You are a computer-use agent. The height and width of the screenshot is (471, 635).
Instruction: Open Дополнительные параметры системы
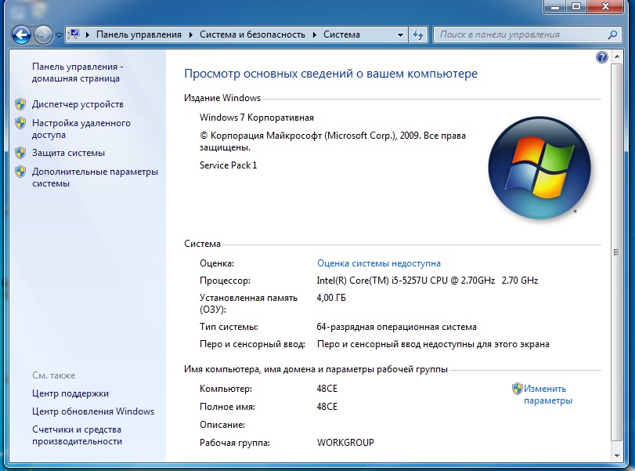(94, 177)
